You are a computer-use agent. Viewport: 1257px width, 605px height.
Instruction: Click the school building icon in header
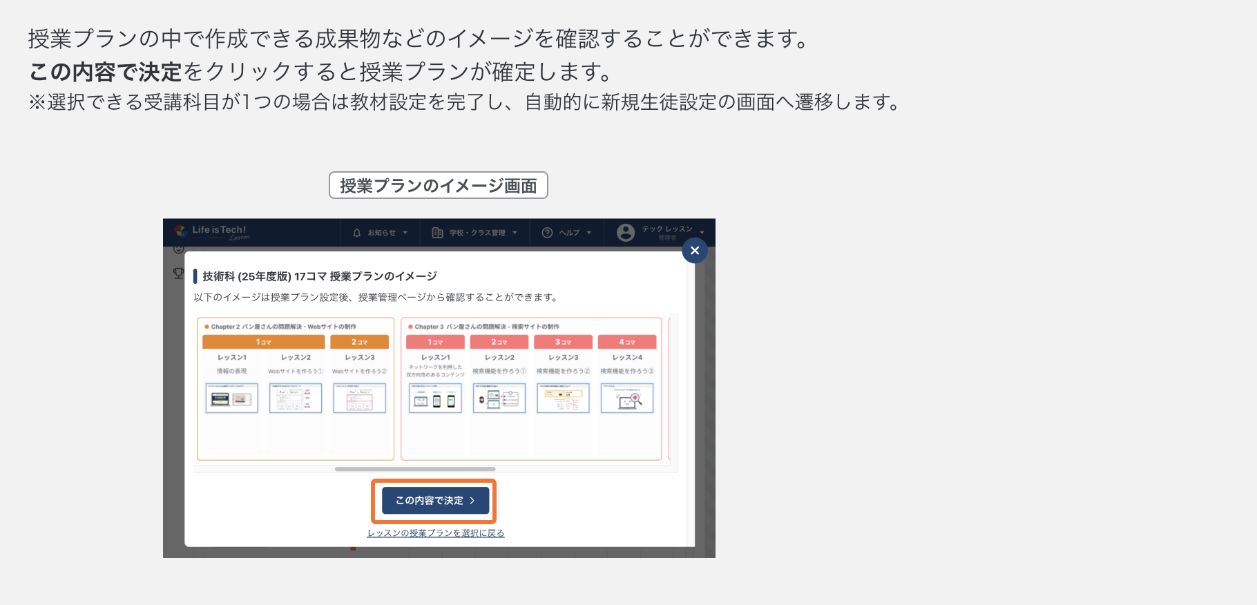[437, 233]
